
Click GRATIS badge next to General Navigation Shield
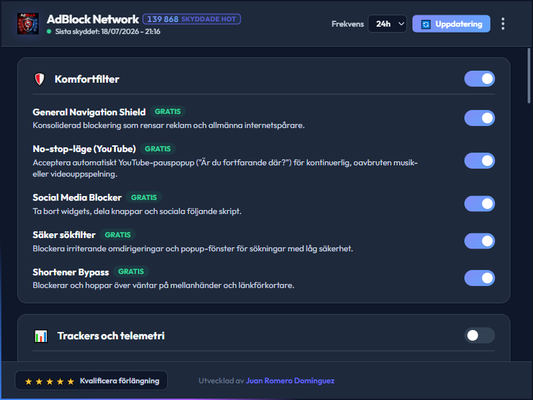pyautogui.click(x=168, y=111)
